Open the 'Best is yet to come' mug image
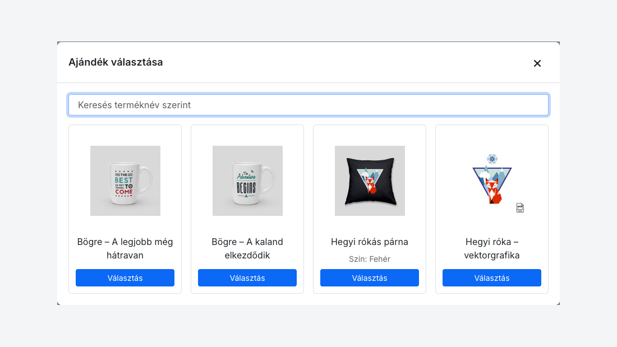The image size is (617, 347). point(125,181)
